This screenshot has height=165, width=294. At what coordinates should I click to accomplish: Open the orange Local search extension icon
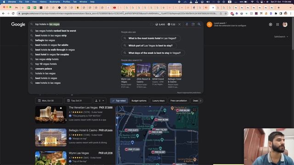point(209,24)
